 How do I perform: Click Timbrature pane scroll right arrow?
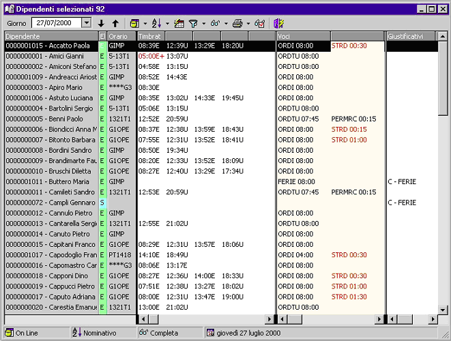pyautogui.click(x=270, y=319)
